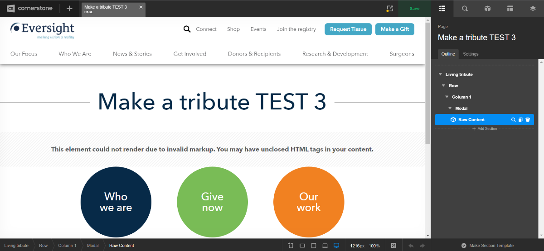The height and width of the screenshot is (251, 544).
Task: Open page in new window icon beside Save
Action: pos(389,8)
